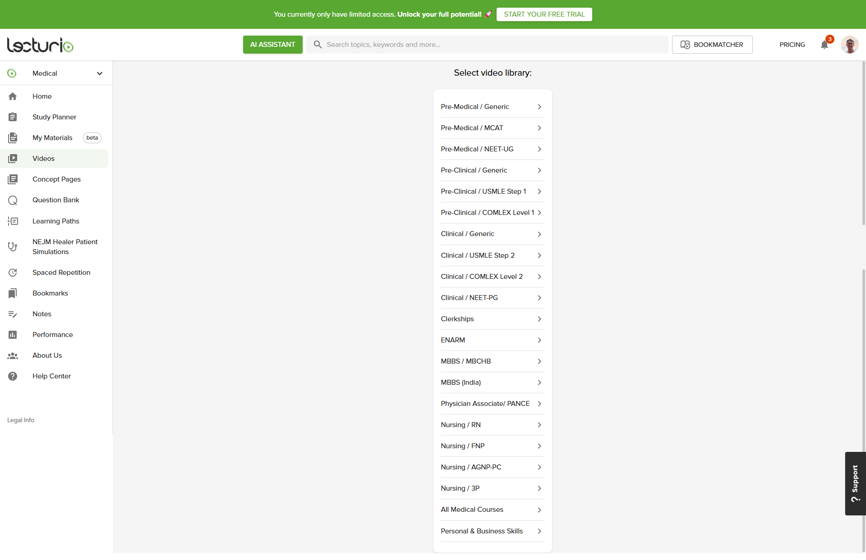Screen dimensions: 866x560
Task: Click the notification bell icon
Action: coord(824,45)
